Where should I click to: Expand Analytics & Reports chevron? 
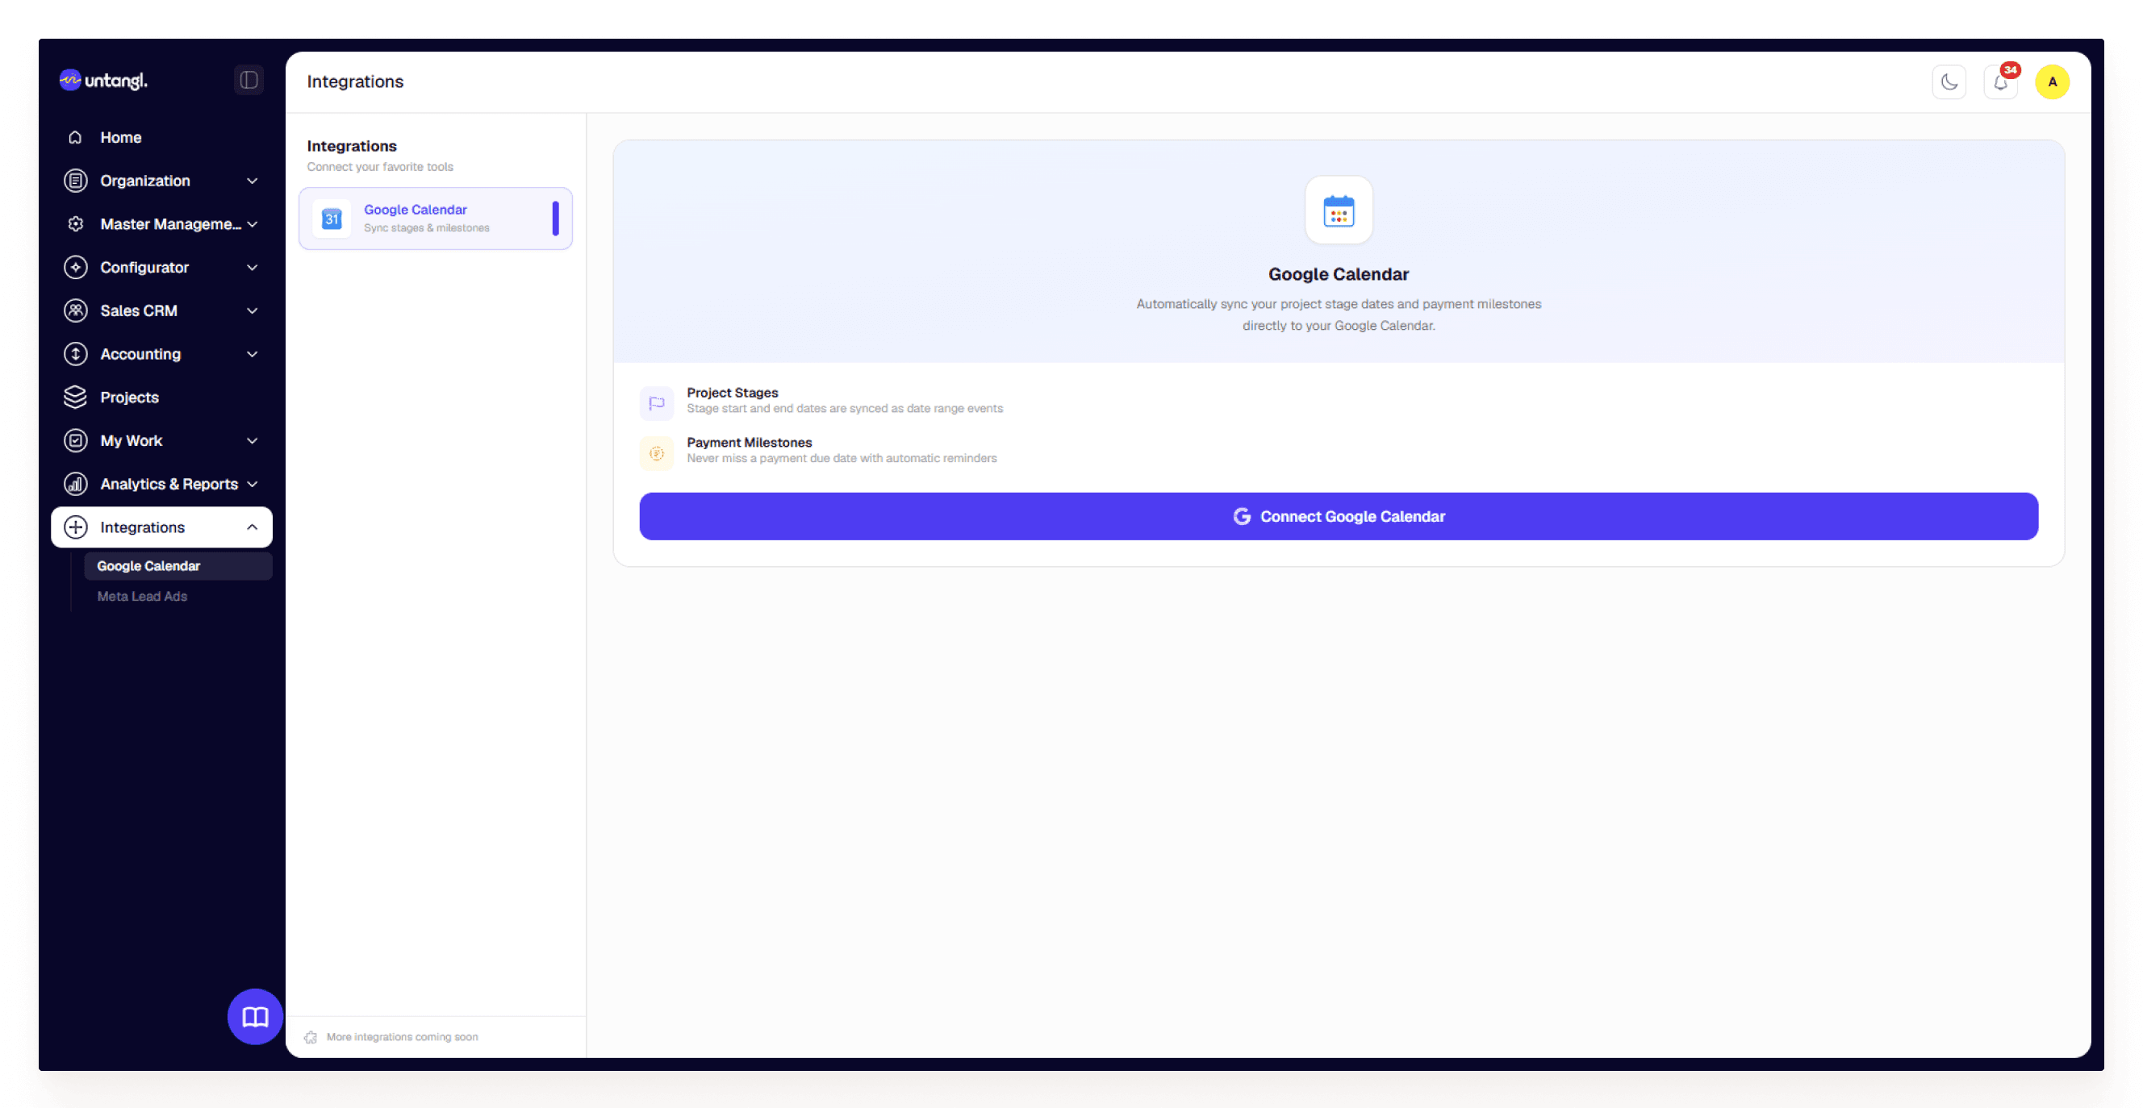click(x=252, y=483)
